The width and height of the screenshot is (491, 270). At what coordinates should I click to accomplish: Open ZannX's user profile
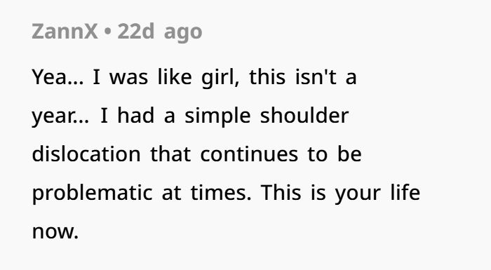point(65,32)
